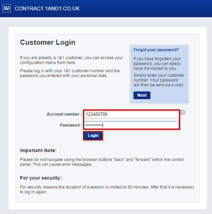Click the "For your security:" heading

click(x=41, y=178)
